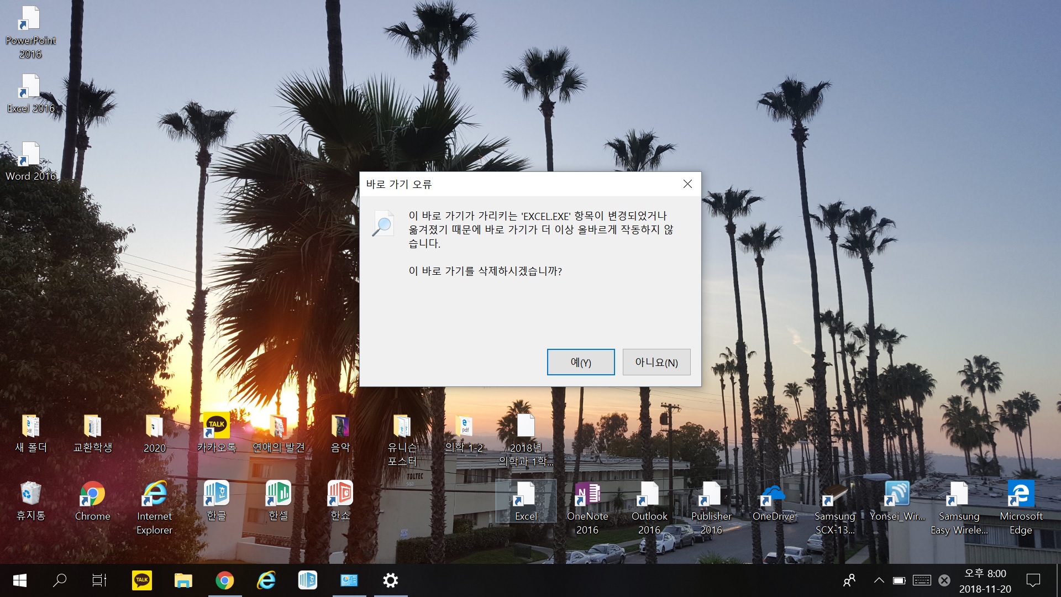Viewport: 1061px width, 597px height.
Task: Select the Samsung SCX-13 printer shortcut
Action: coord(835,508)
